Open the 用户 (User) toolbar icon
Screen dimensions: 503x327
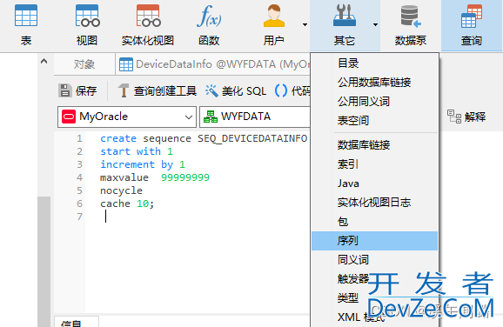coord(273,25)
